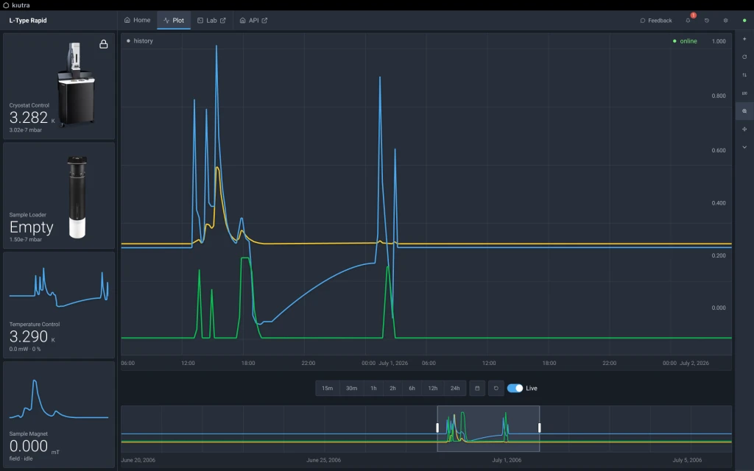This screenshot has width=754, height=471.
Task: Click the L-Type Rapid device title
Action: (28, 20)
